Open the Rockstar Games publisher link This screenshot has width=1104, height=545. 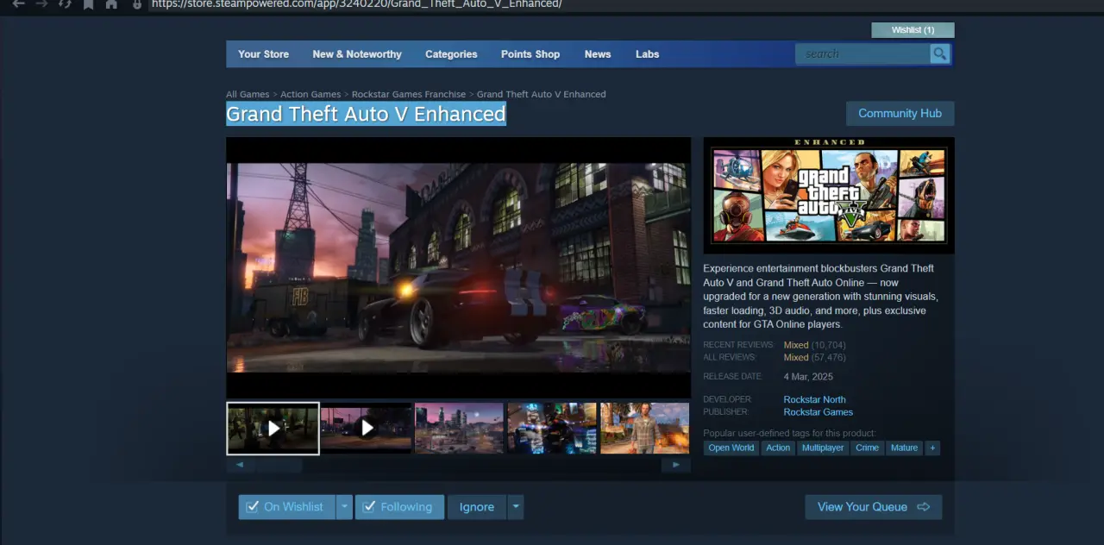coord(818,412)
